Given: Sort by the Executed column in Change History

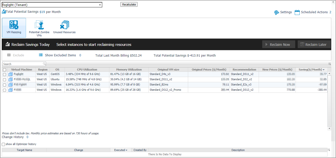Looking at the screenshot, I should (x=121, y=150).
